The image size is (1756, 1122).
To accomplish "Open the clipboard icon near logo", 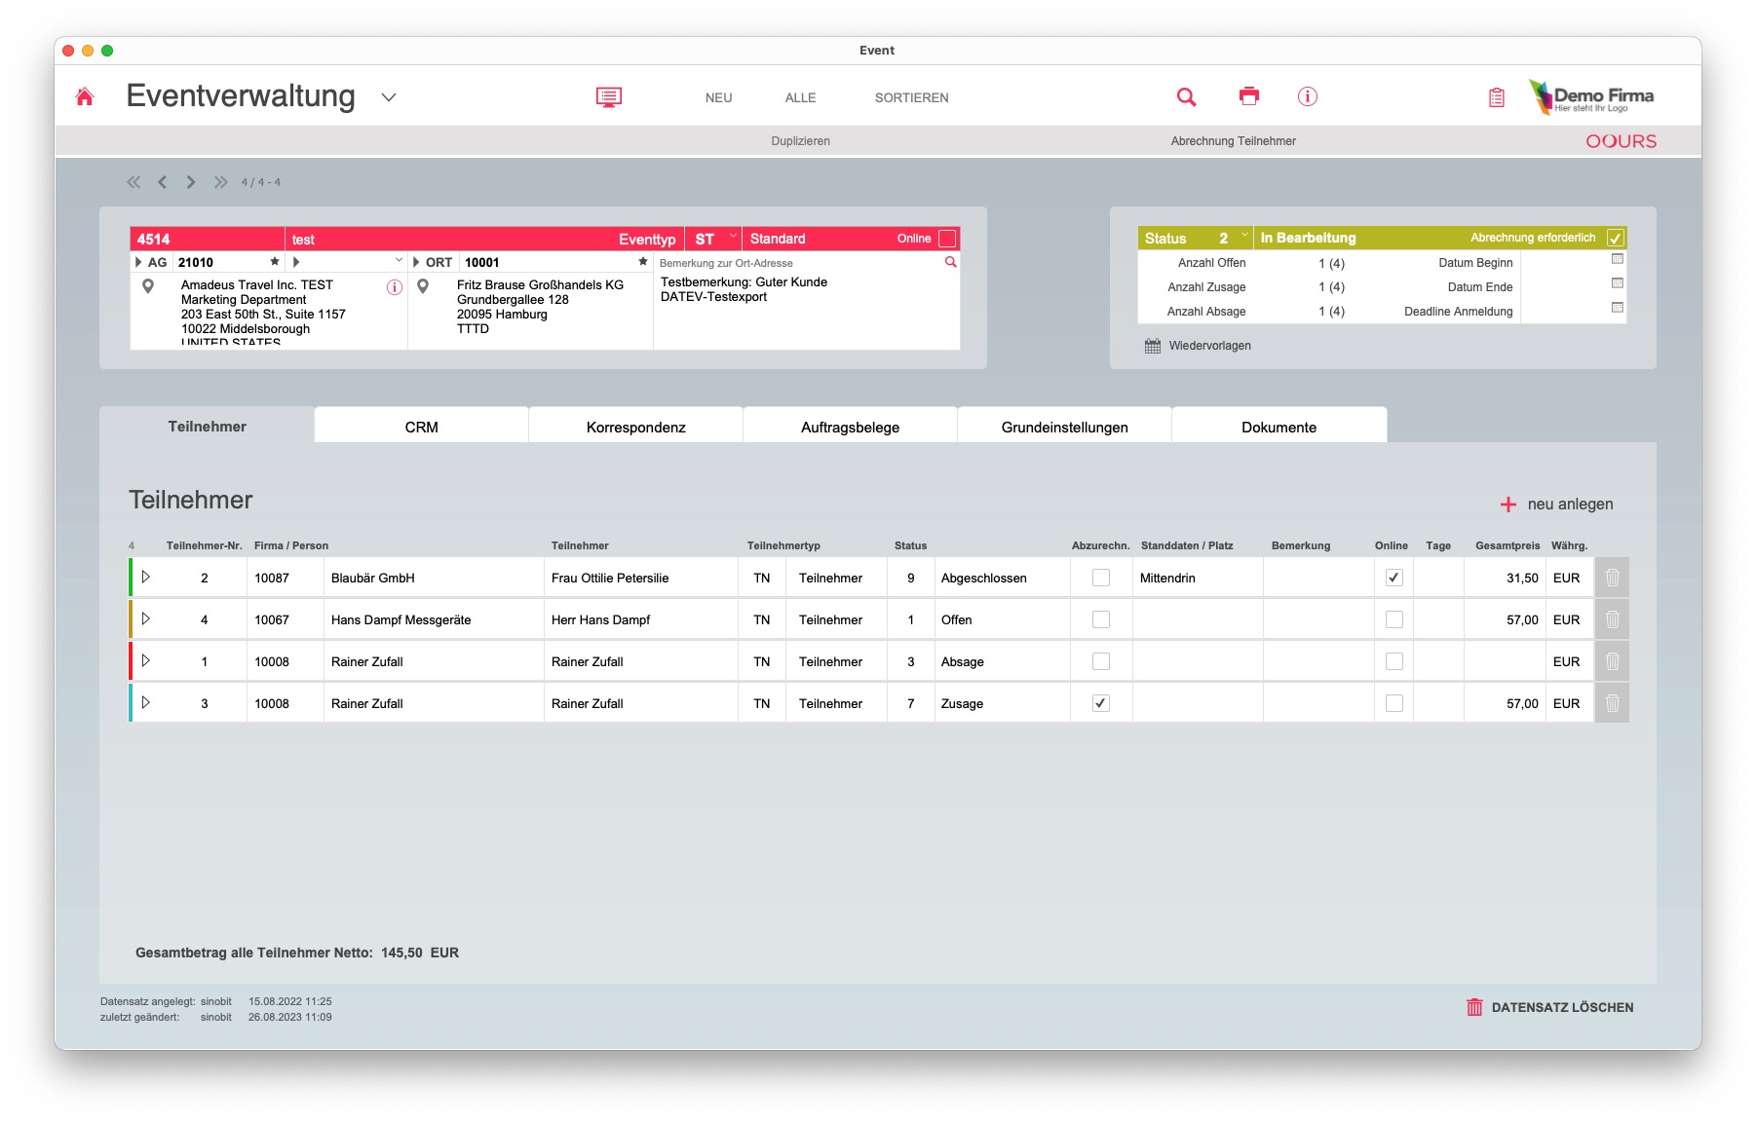I will [1497, 97].
